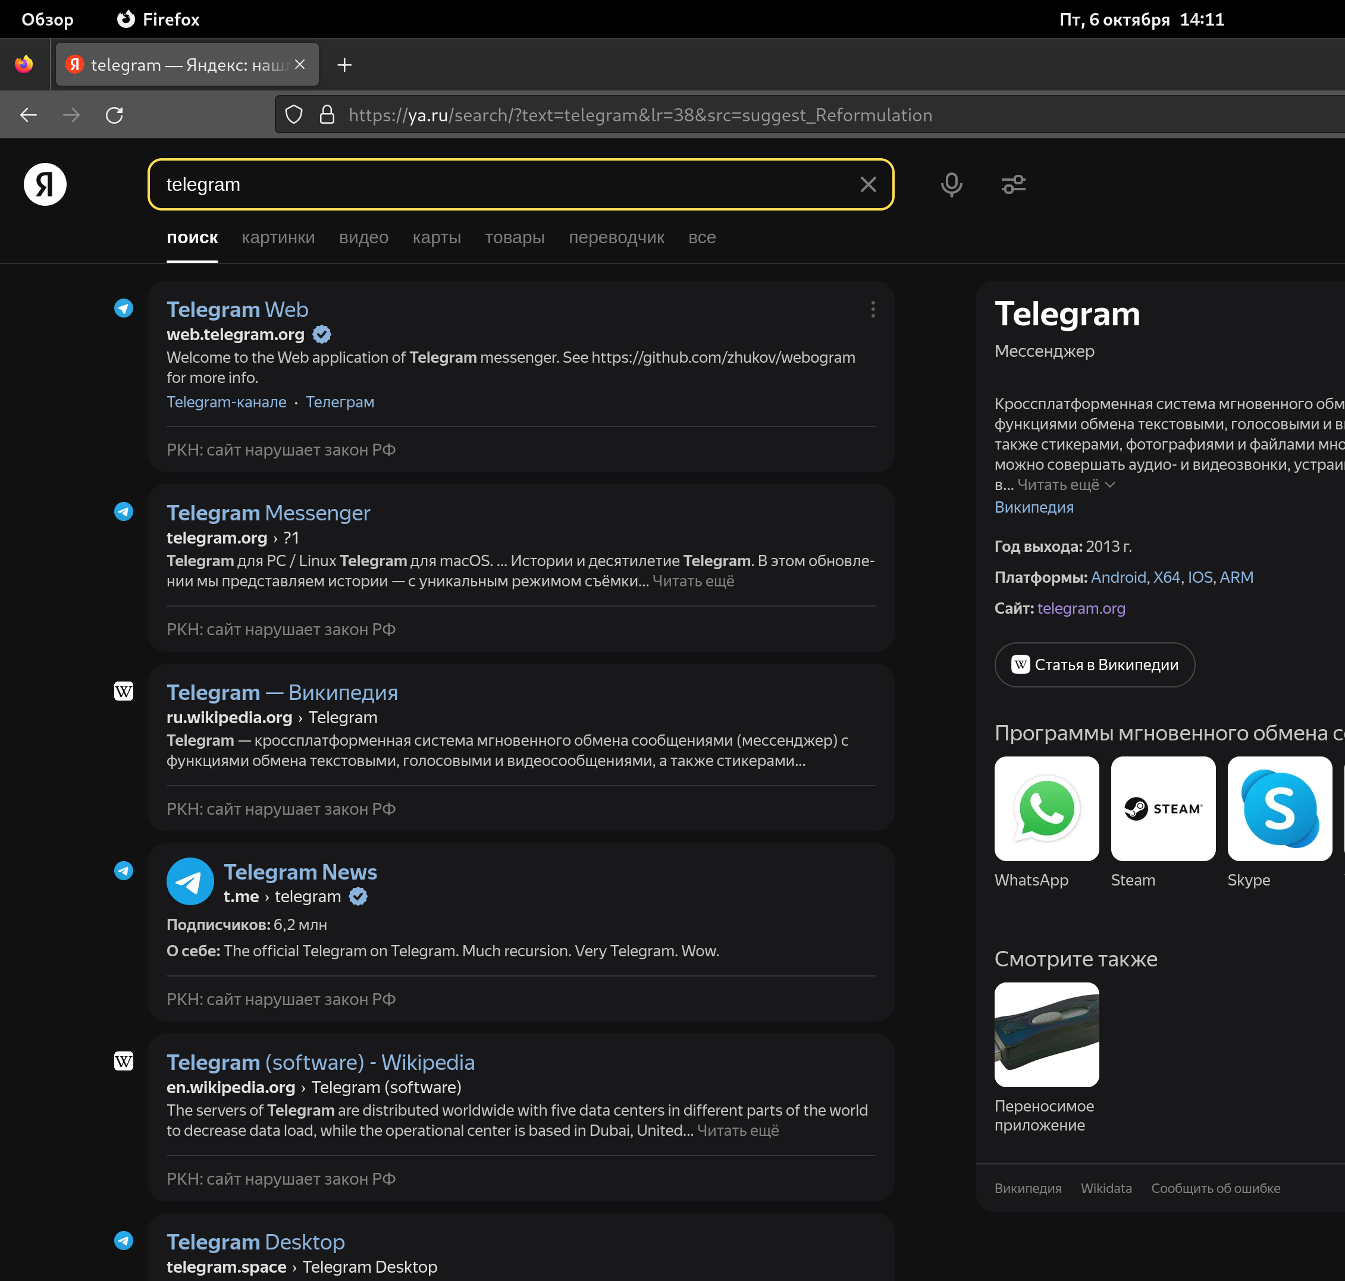The height and width of the screenshot is (1281, 1345).
Task: Click the Wikipedia favicon beside the Telegram (software) result
Action: coord(124,1061)
